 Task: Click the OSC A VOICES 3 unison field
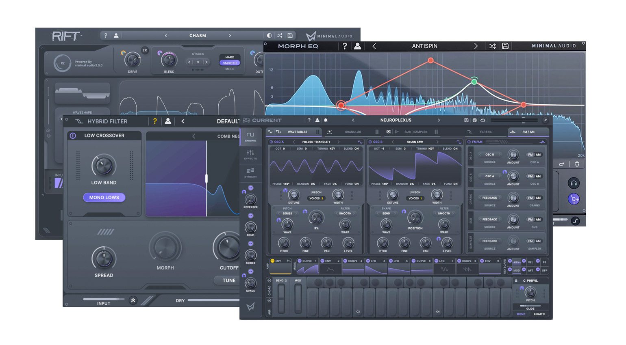tap(316, 198)
